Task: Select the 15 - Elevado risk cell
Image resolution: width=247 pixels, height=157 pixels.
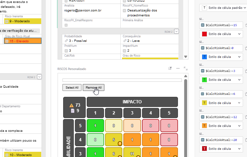Action: pyautogui.click(x=23, y=41)
